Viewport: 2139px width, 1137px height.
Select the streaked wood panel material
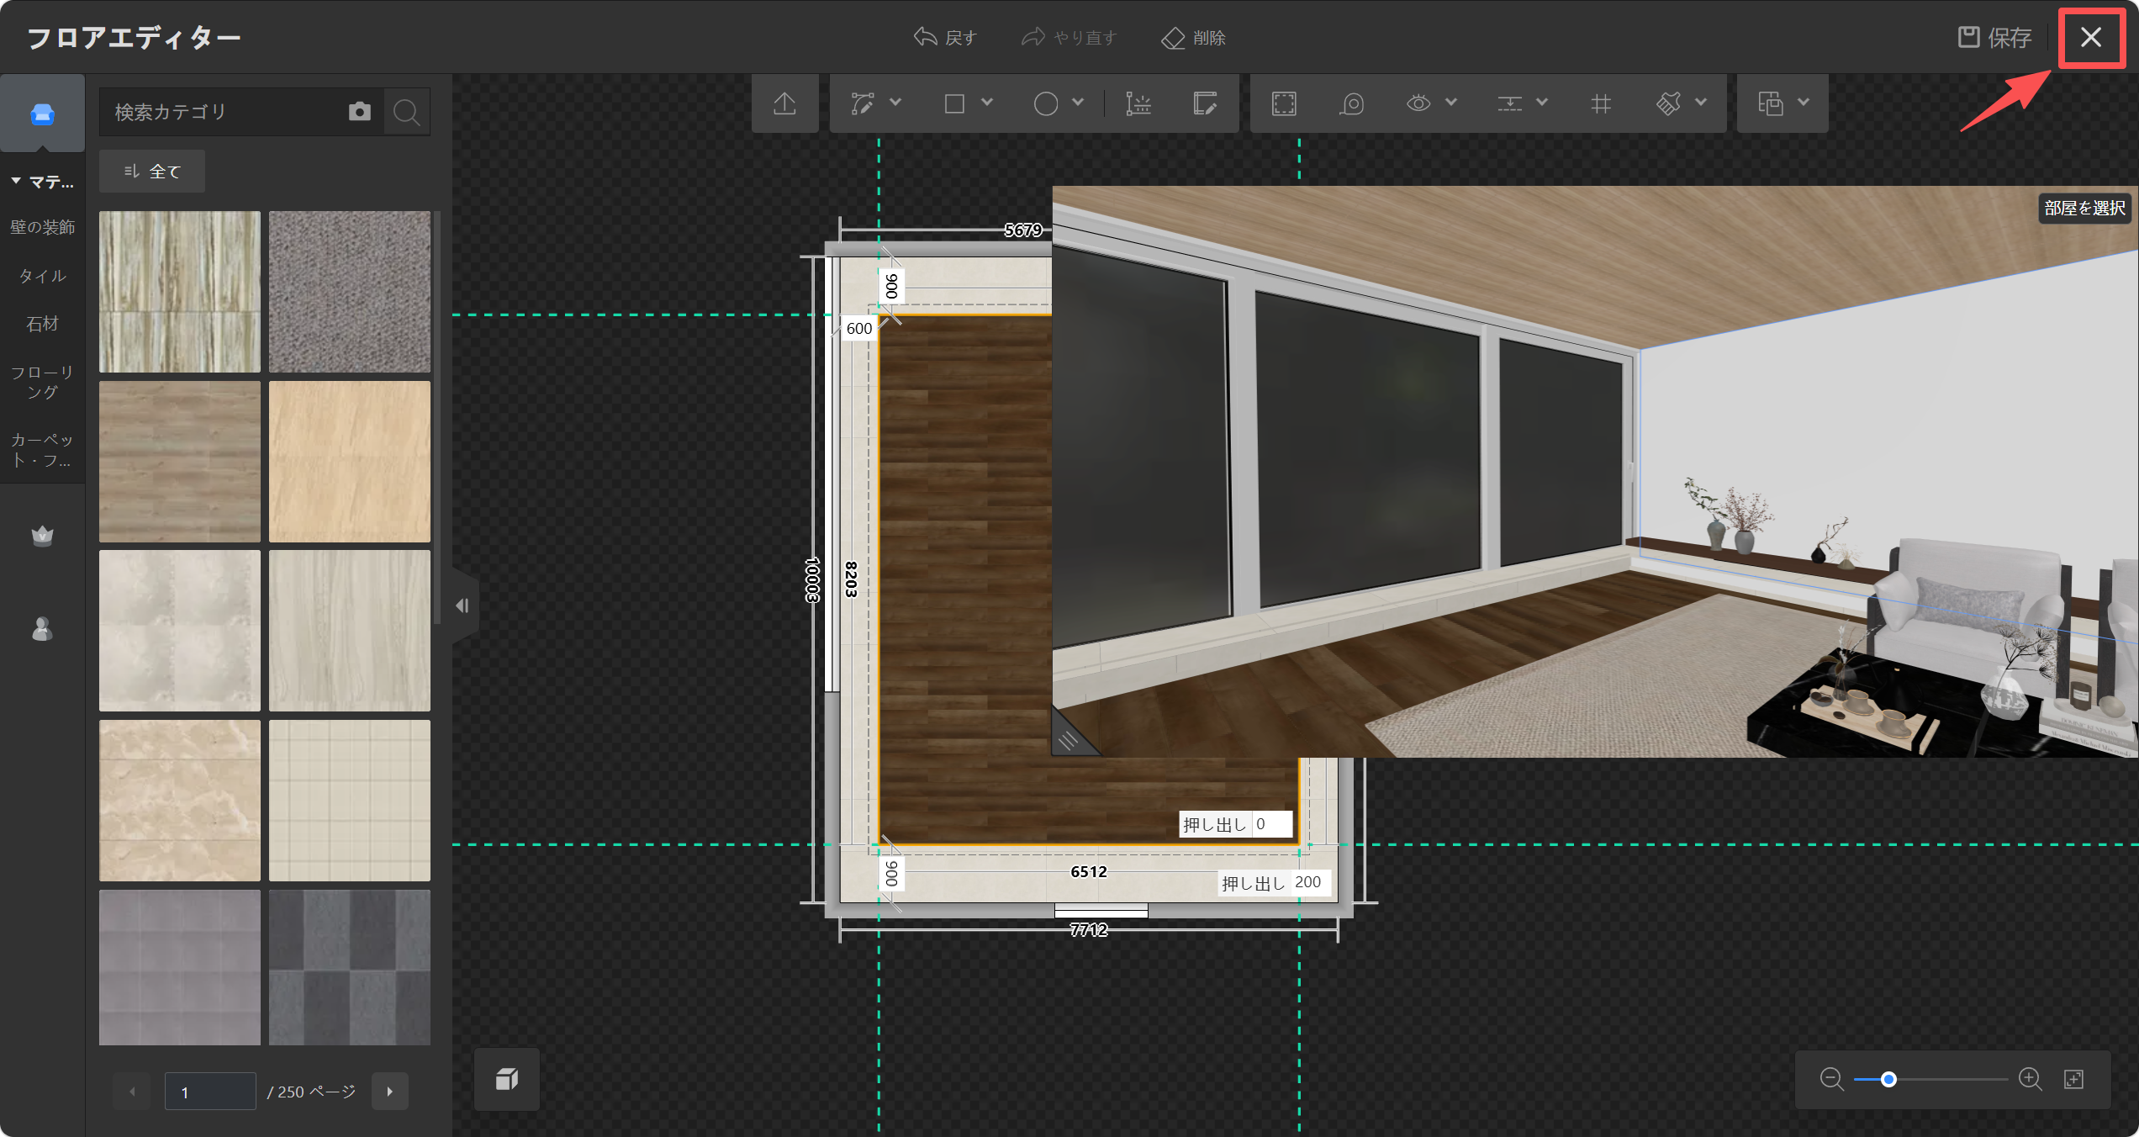pyautogui.click(x=180, y=292)
